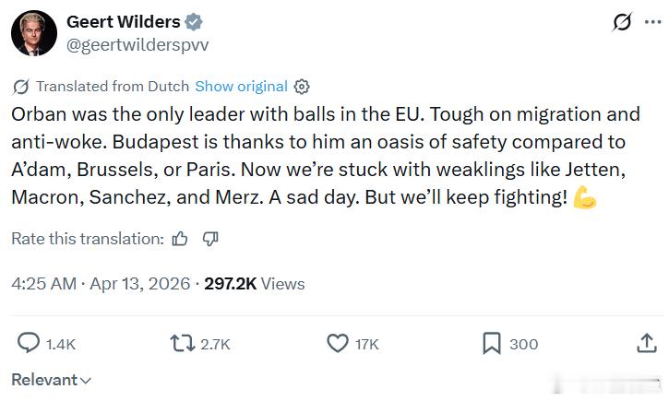This screenshot has width=669, height=401.
Task: Click the translation icon beside Translated from Dutch
Action: 20,87
